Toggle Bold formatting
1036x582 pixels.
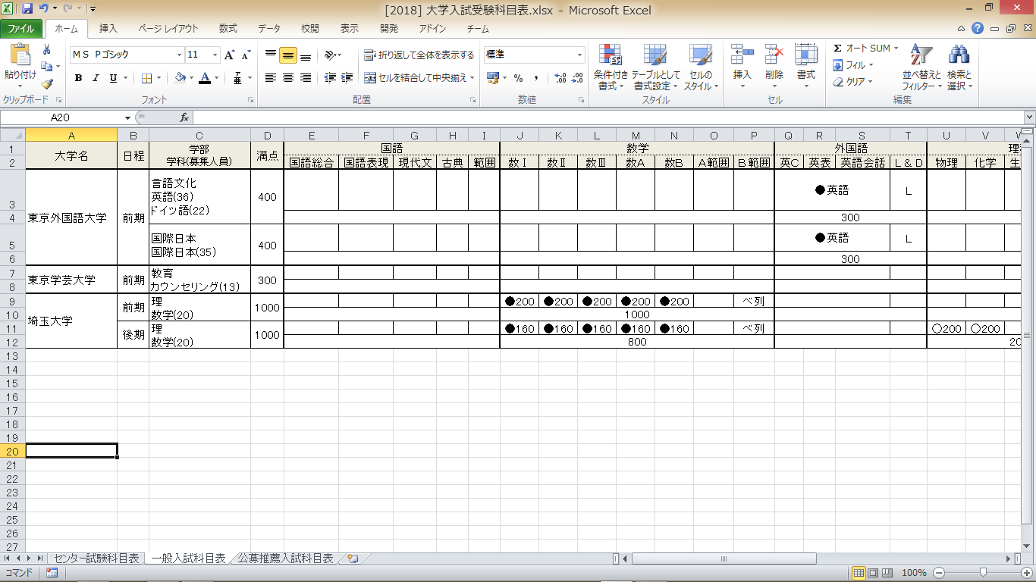coord(78,78)
